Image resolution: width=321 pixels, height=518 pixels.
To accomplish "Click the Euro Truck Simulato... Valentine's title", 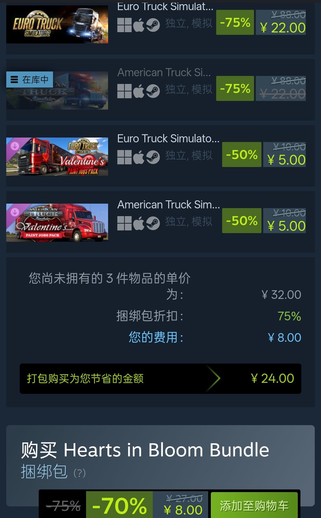I will [169, 138].
